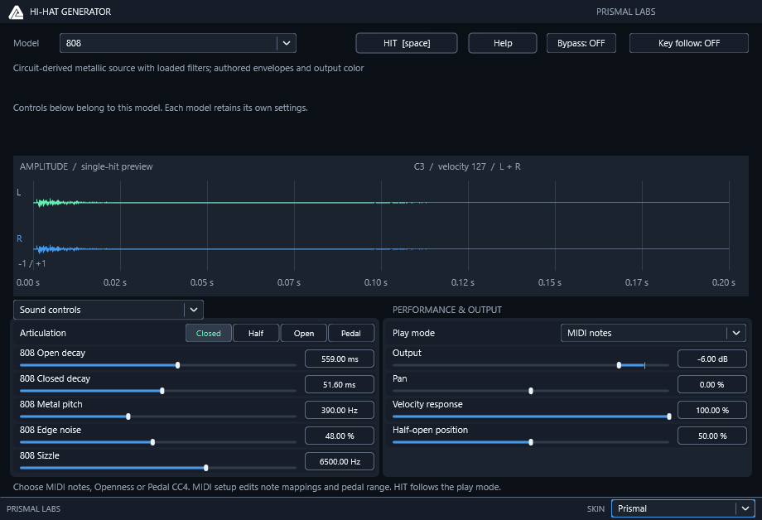Click the 808 Metal pitch slider handle
This screenshot has height=520, width=762.
[128, 416]
